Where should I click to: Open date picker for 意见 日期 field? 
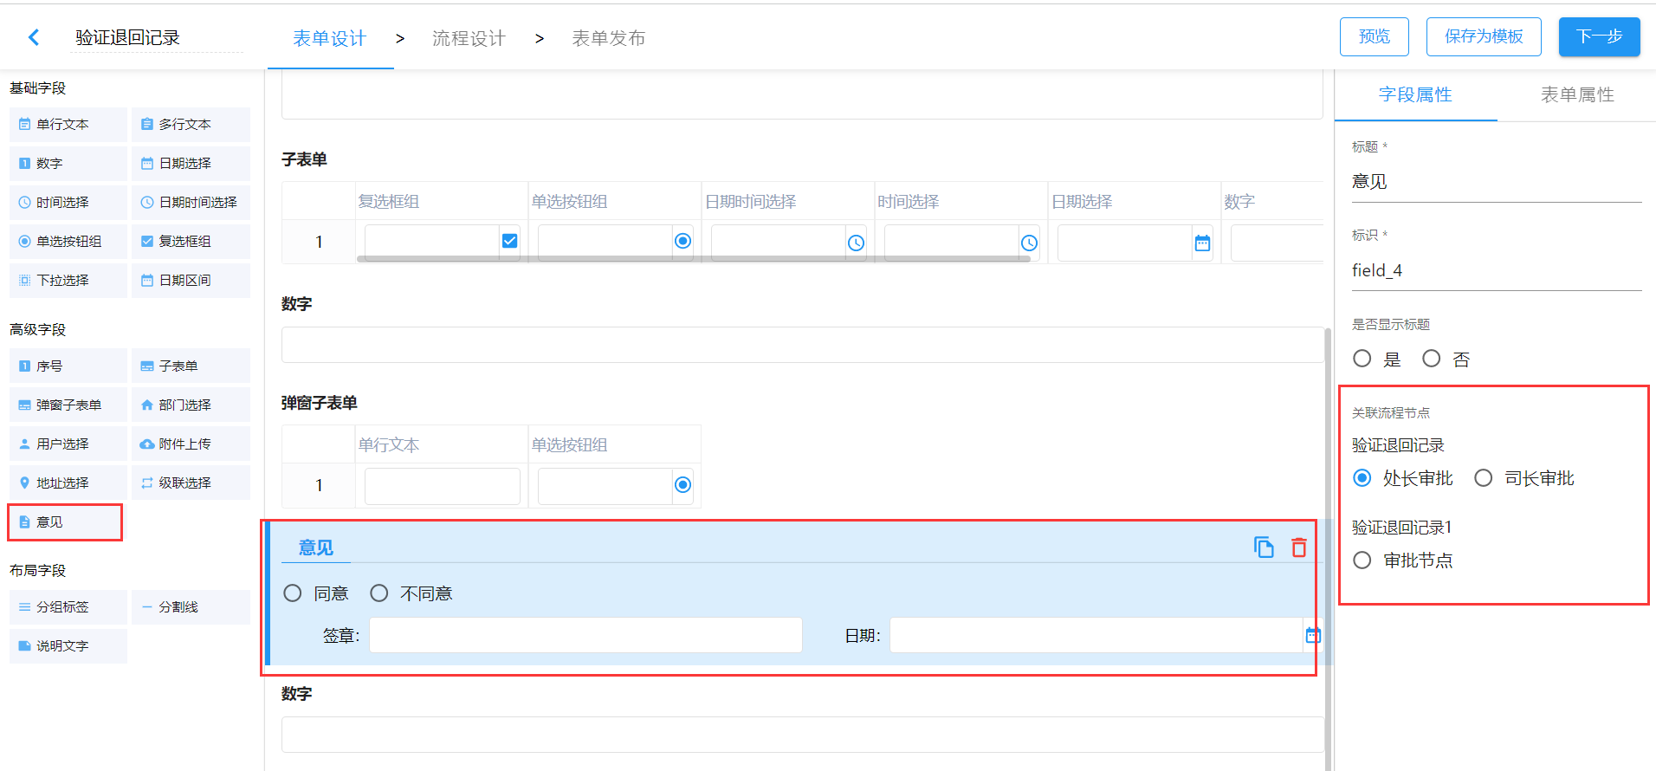click(x=1313, y=636)
